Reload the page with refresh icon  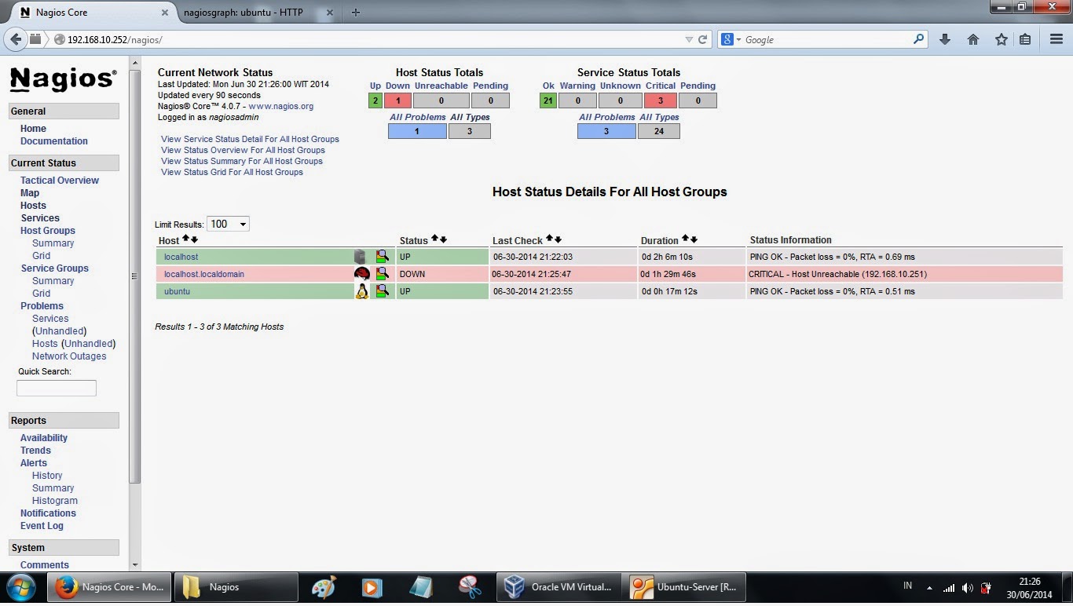[703, 39]
